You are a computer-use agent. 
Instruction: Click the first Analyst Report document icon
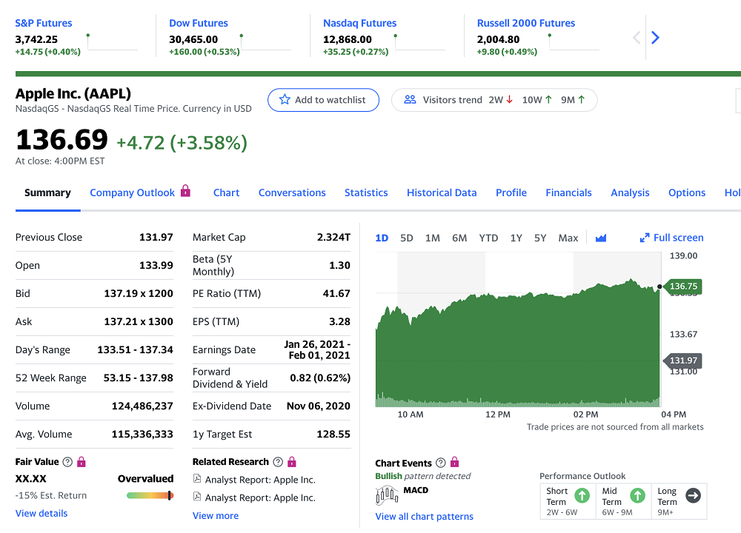tap(197, 479)
